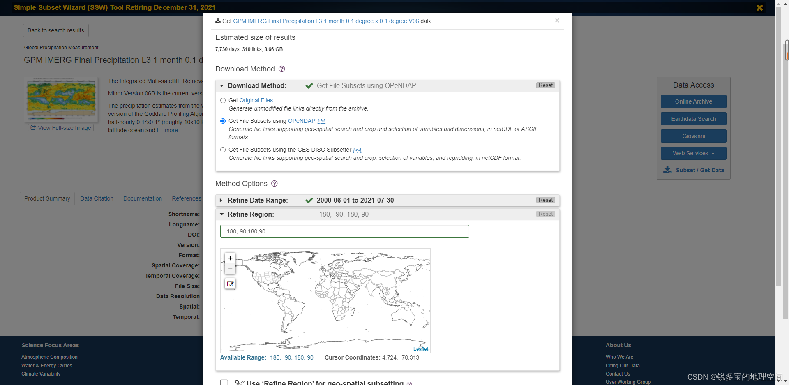Reset the Refine Date Range
Viewport: 789px width, 385px height.
(x=546, y=200)
